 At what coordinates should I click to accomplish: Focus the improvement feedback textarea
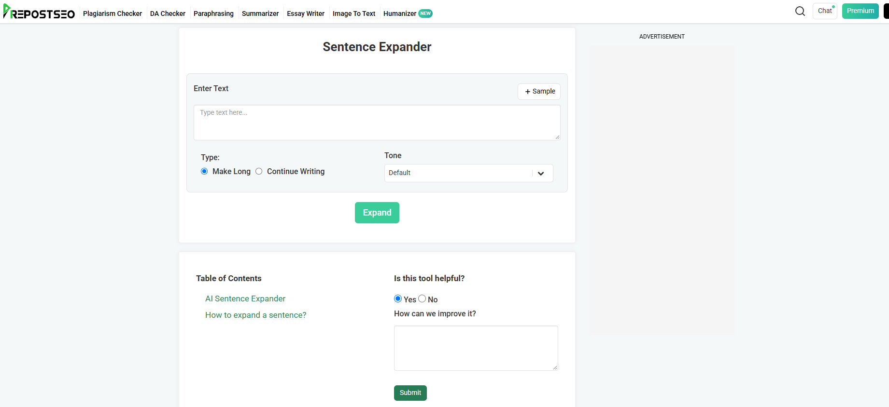tap(476, 348)
